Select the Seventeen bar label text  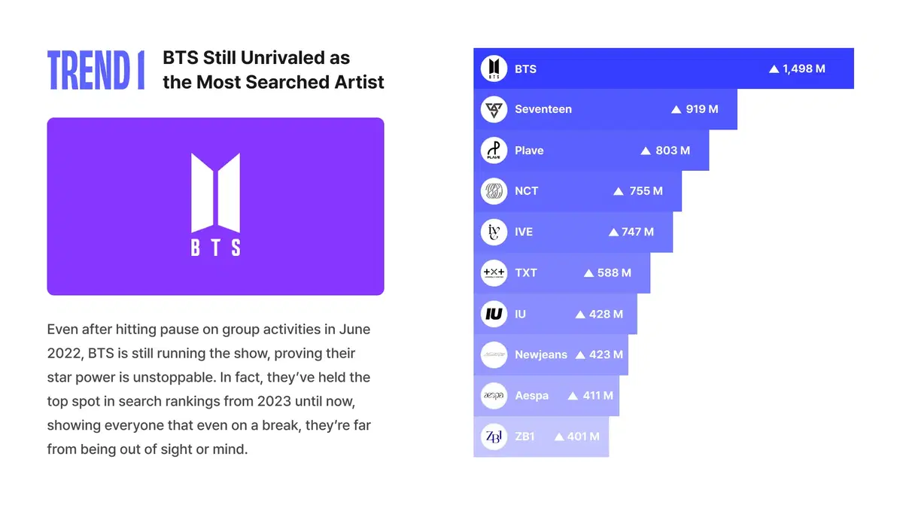click(543, 109)
